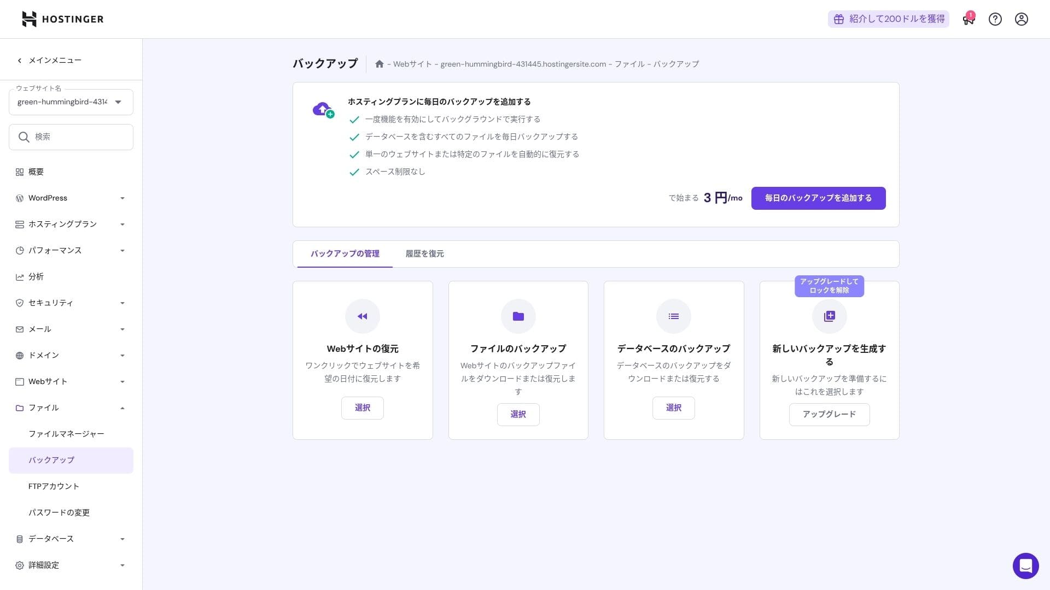
Task: Switch to 履歴を復元 tab
Action: click(424, 254)
